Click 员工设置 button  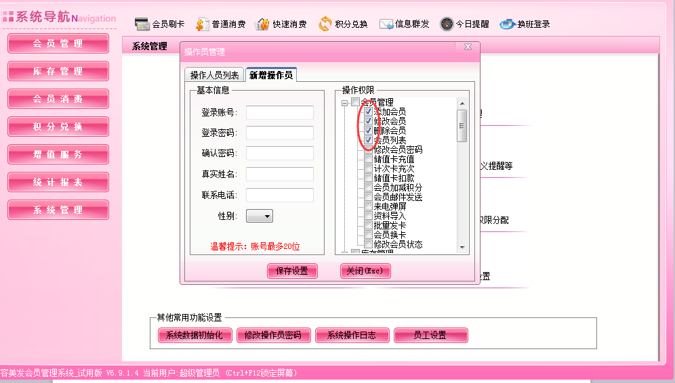pos(430,335)
